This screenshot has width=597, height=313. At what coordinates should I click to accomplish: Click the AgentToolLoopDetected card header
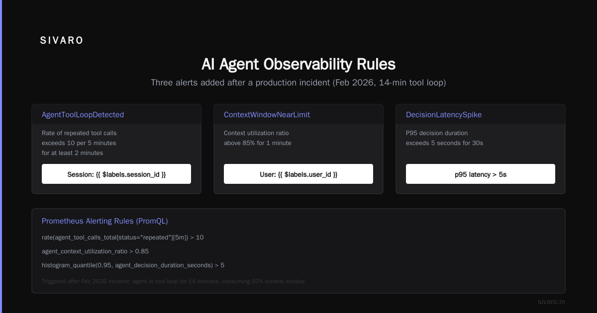[116, 115]
